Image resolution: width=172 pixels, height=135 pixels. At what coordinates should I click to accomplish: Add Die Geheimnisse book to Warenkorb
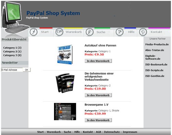coord(98,95)
